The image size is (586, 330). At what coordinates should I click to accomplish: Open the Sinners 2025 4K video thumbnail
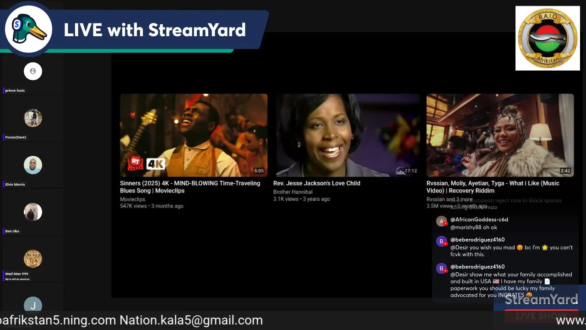point(194,135)
